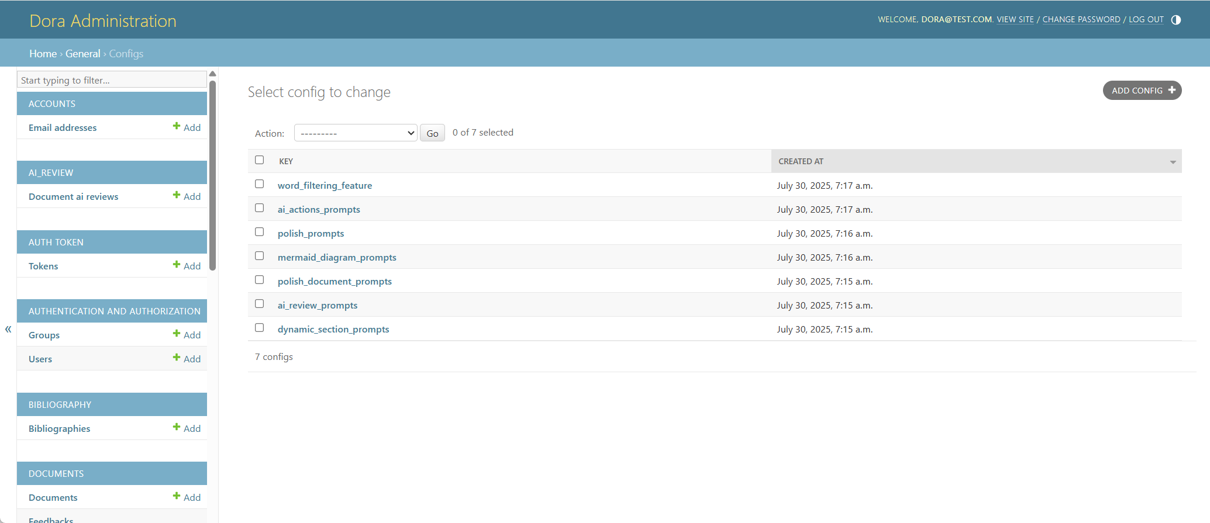
Task: Toggle the light/dark theme icon
Action: (1175, 20)
